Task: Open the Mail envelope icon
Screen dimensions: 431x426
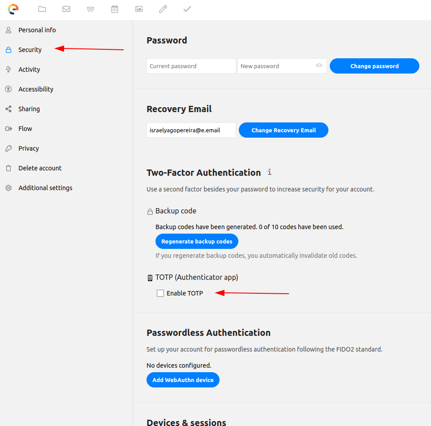Action: point(66,9)
